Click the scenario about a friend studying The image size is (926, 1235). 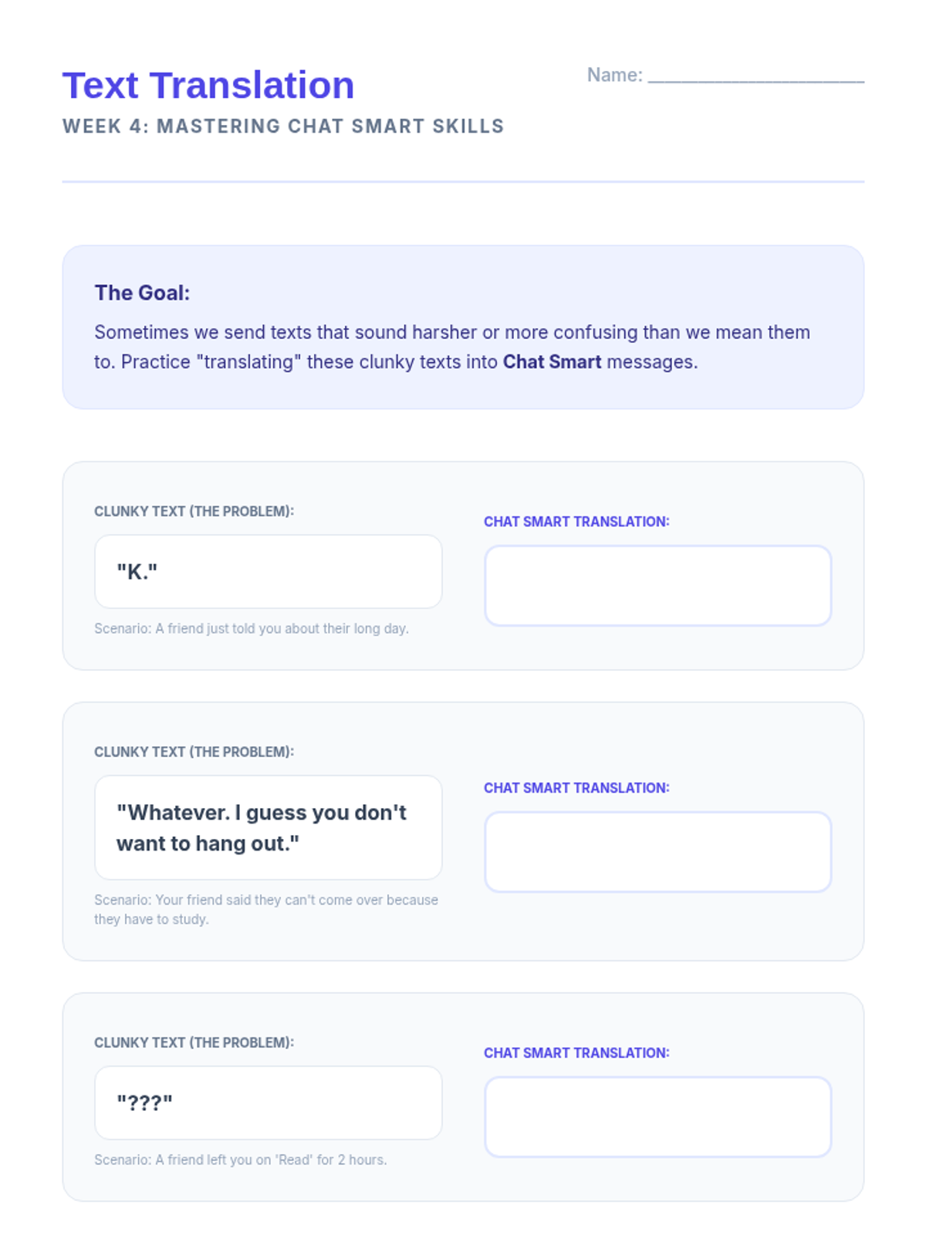pos(265,909)
